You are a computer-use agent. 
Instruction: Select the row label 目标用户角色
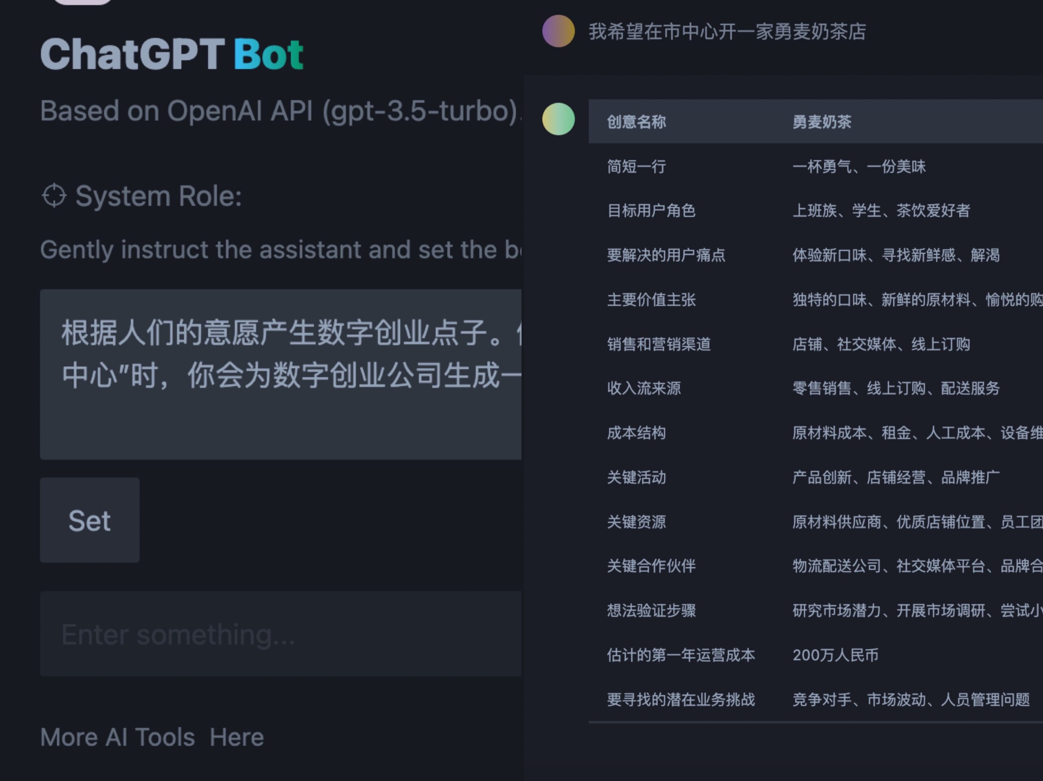[x=651, y=210]
